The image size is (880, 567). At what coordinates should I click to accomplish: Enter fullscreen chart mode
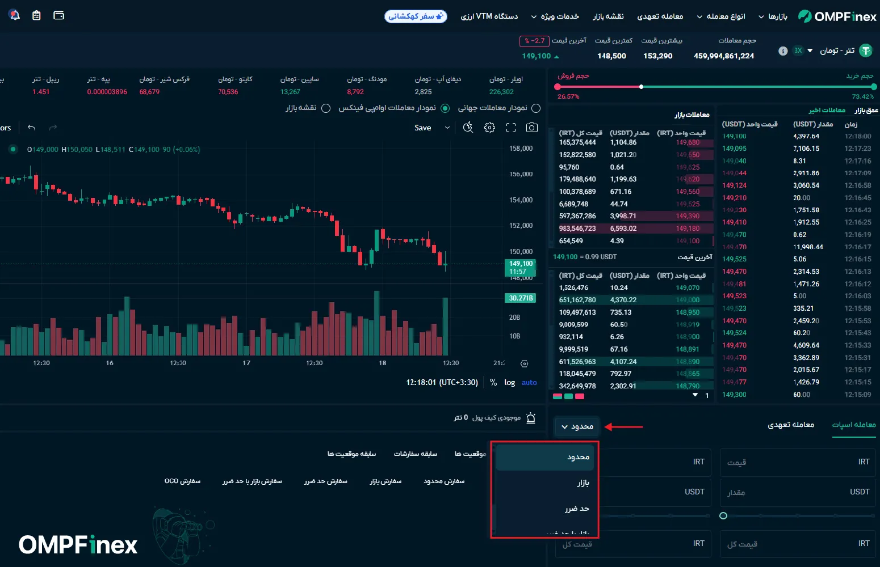[510, 128]
